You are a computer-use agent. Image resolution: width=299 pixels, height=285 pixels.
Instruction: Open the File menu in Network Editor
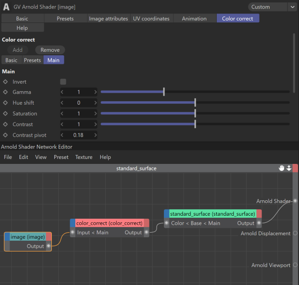8,157
